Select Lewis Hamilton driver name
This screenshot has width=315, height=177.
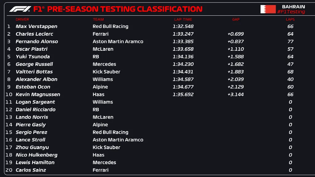point(35,163)
